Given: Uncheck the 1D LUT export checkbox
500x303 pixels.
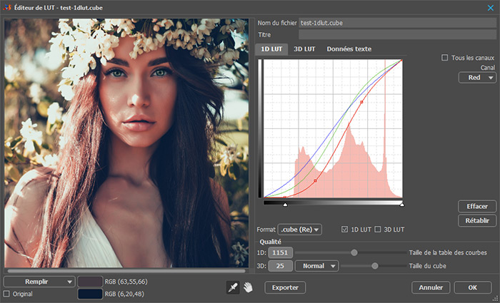Looking at the screenshot, I should click(344, 229).
